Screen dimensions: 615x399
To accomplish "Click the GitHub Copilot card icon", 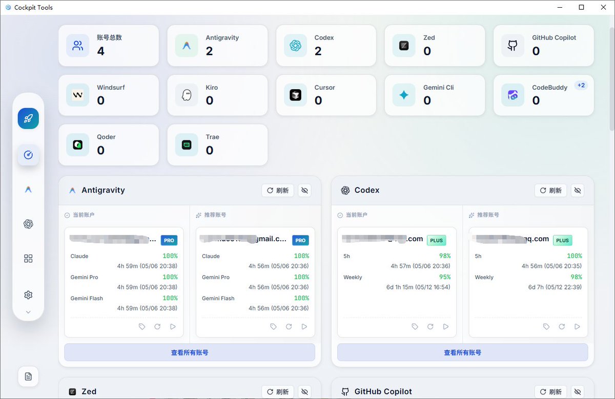I will coord(512,46).
